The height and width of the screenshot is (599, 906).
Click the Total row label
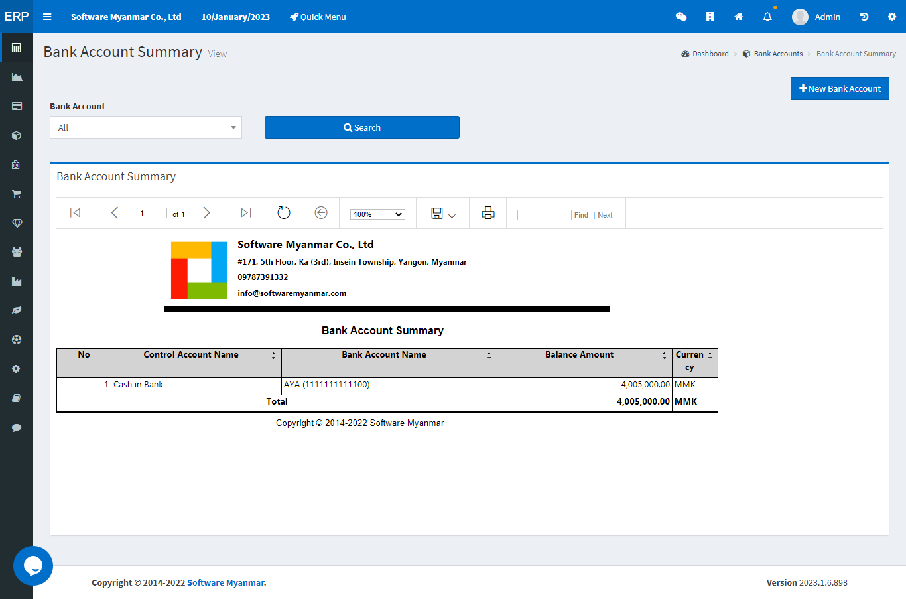tap(277, 401)
